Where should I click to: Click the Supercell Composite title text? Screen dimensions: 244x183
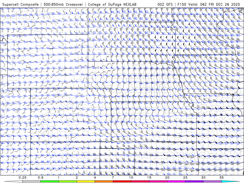coord(20,4)
